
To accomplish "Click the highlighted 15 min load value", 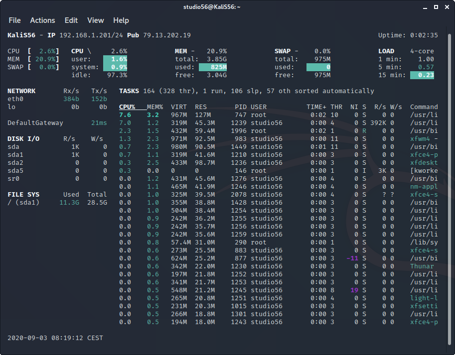I will tap(422, 75).
